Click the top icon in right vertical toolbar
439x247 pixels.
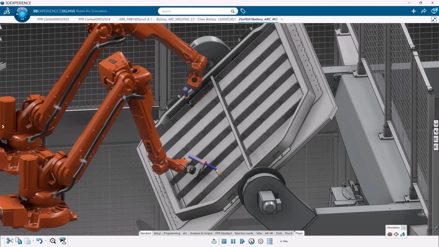436,123
